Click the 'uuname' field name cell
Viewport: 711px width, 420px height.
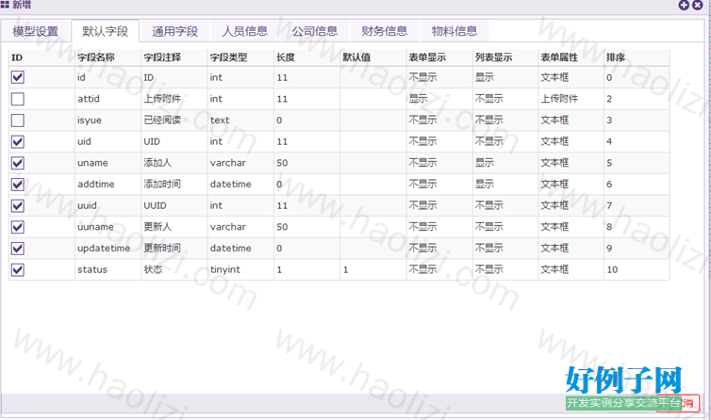click(107, 227)
